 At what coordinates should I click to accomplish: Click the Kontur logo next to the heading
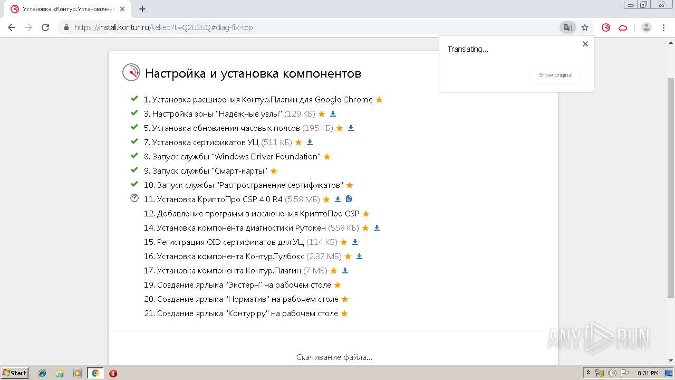pos(131,72)
